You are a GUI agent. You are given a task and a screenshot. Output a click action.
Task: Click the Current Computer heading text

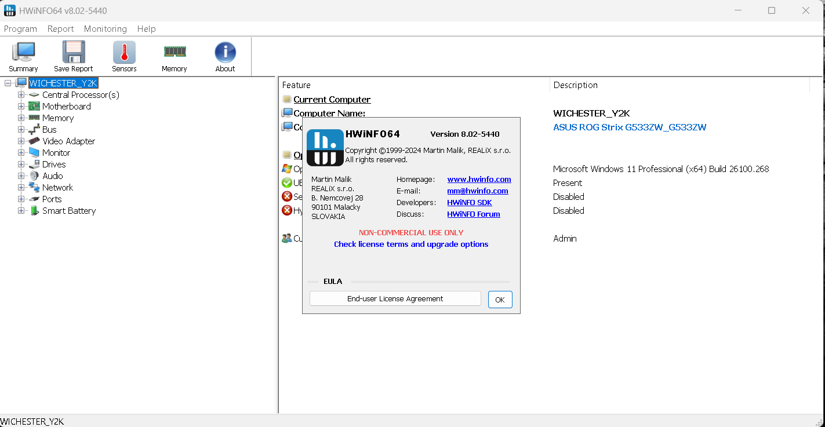click(332, 100)
